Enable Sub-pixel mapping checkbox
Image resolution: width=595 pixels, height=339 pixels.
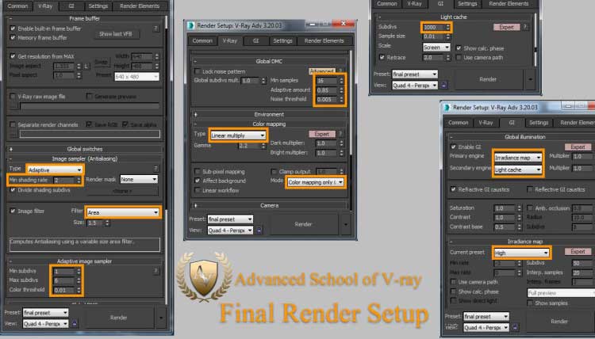(198, 171)
